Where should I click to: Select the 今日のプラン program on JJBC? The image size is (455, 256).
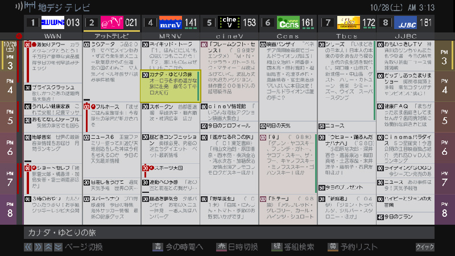(406, 217)
